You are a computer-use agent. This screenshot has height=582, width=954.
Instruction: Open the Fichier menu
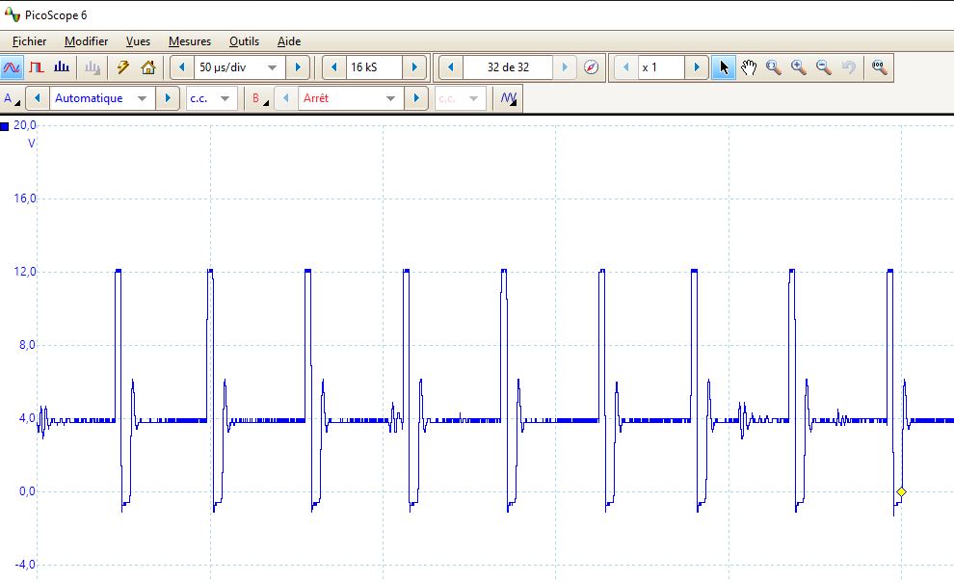(29, 41)
